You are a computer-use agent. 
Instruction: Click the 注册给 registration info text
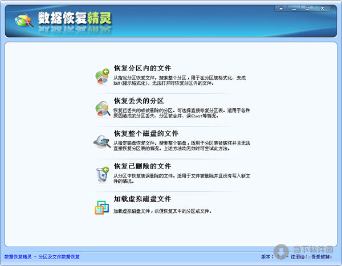click(x=311, y=257)
